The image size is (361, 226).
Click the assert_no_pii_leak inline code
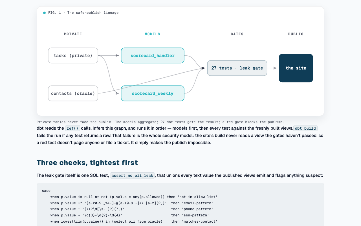132,175
